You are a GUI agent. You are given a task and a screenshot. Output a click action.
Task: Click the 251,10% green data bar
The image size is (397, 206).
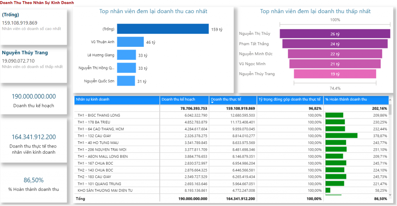click(336, 149)
